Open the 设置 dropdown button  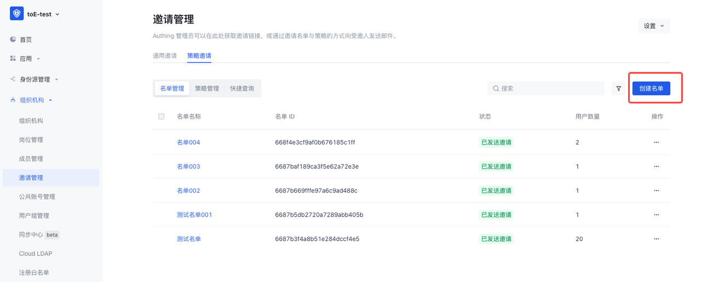point(654,26)
